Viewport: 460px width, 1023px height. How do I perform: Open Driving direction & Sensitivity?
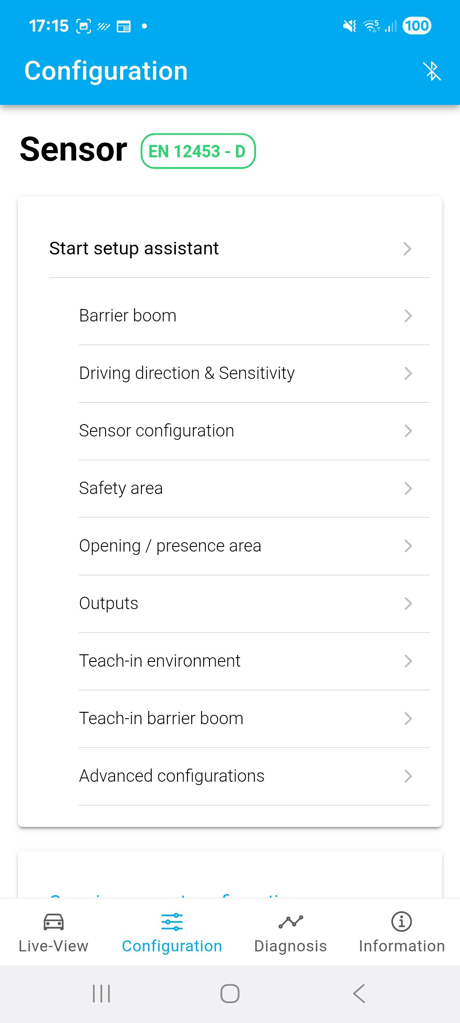point(254,373)
